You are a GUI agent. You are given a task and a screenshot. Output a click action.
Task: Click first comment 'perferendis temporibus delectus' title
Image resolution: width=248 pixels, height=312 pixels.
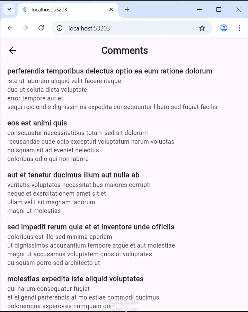[109, 71]
